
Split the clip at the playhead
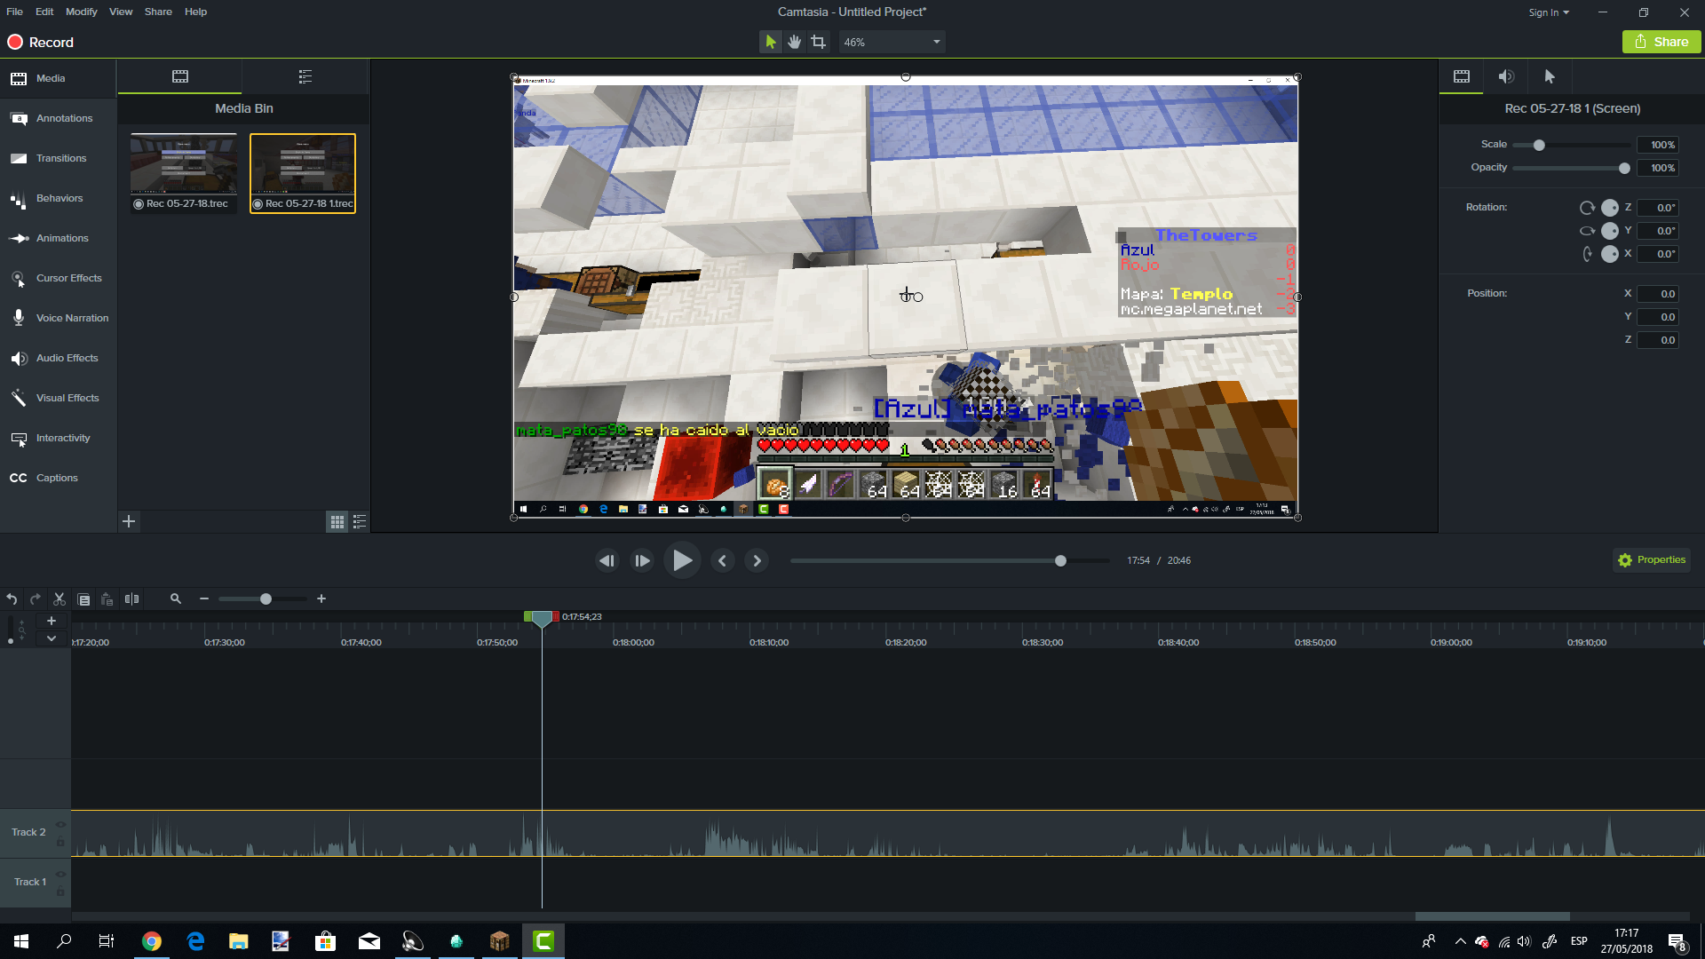[x=131, y=599]
